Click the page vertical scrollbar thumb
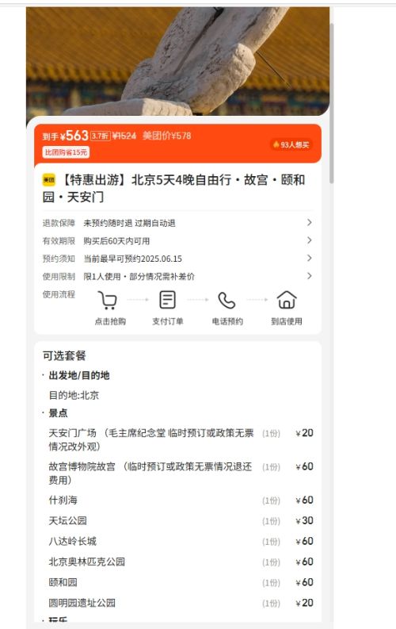 (x=331, y=103)
